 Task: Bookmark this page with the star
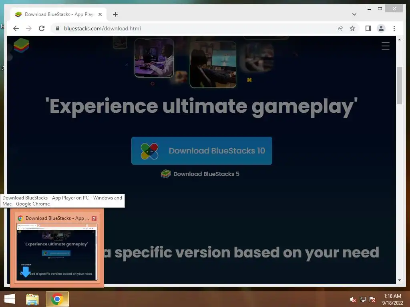352,28
